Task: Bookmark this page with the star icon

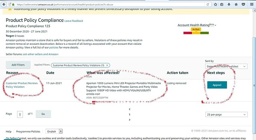Action: tap(216, 4)
